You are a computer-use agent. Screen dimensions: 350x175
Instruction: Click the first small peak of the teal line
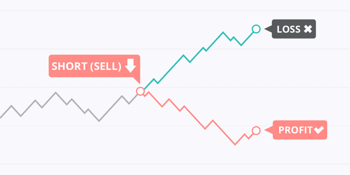[x=154, y=79]
